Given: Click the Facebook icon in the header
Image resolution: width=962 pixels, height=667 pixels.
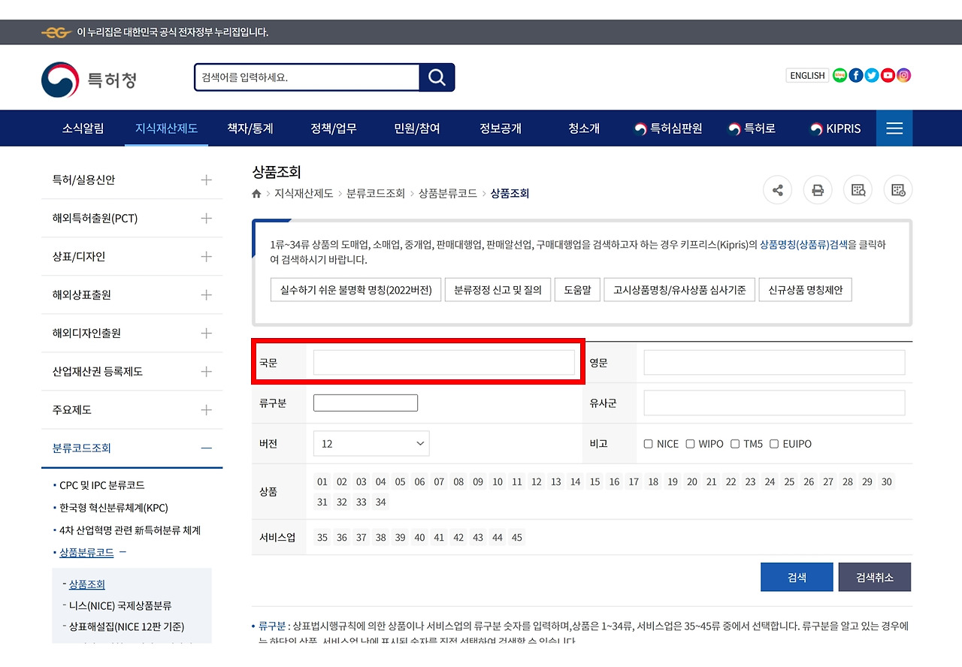Looking at the screenshot, I should pos(855,75).
